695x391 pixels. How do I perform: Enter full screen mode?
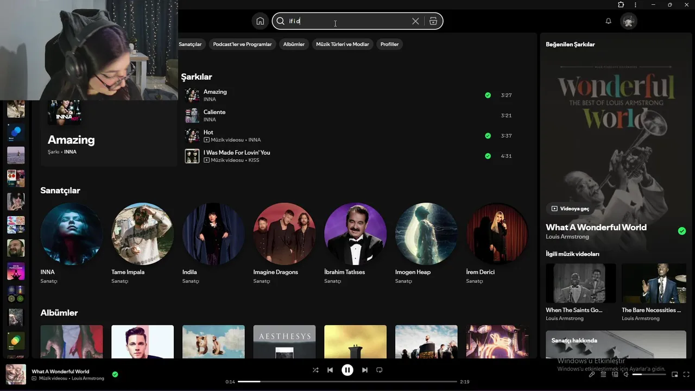click(687, 374)
